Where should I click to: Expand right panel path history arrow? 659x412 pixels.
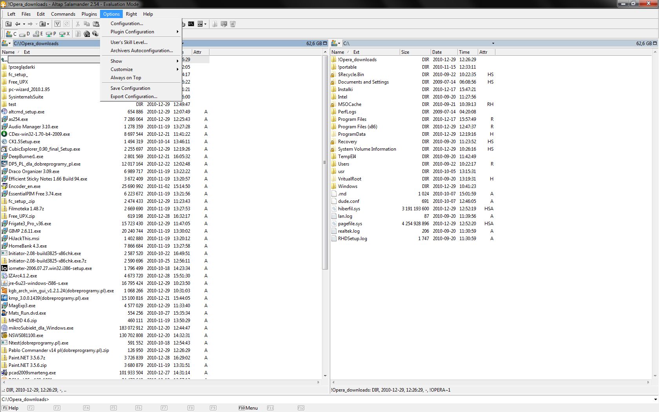pyautogui.click(x=493, y=43)
